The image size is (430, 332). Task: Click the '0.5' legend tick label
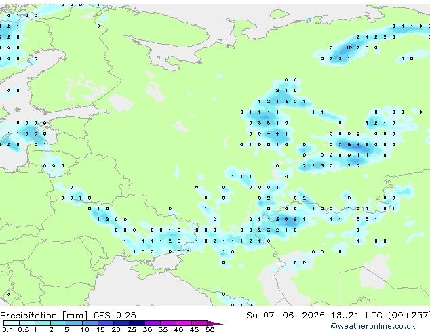pyautogui.click(x=24, y=329)
